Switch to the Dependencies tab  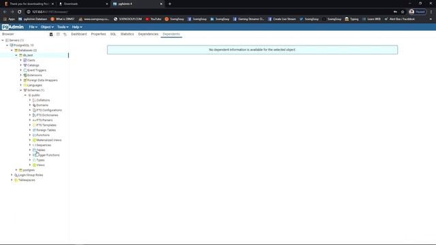pos(149,34)
